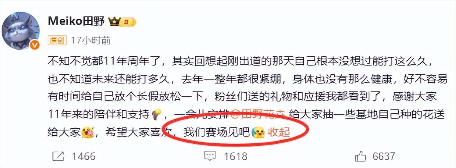Viewport: 456px width, 168px height.
Task: Like the post with thumbs-up icon
Action: pyautogui.click(x=361, y=156)
